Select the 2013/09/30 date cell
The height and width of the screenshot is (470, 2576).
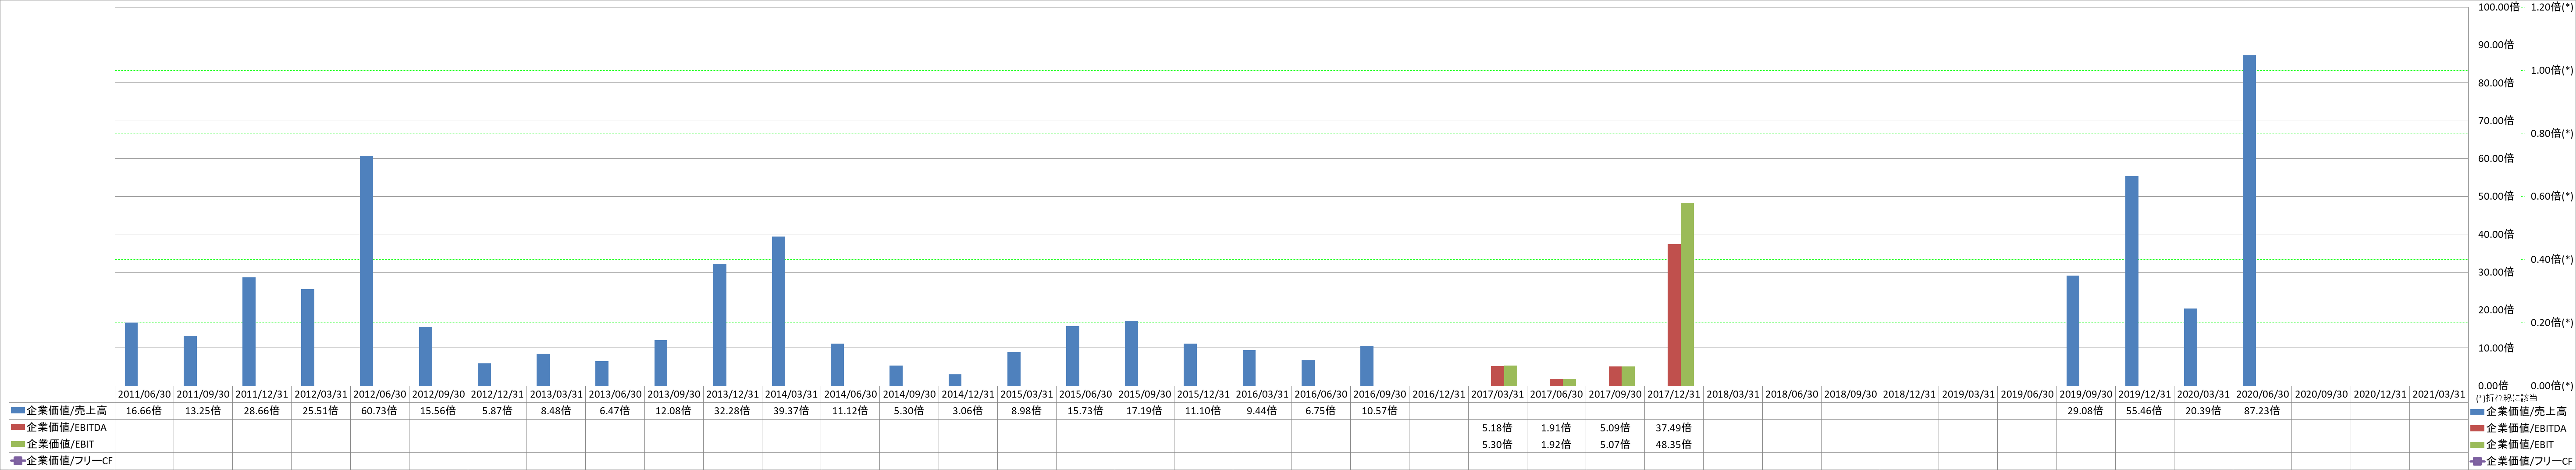(674, 394)
